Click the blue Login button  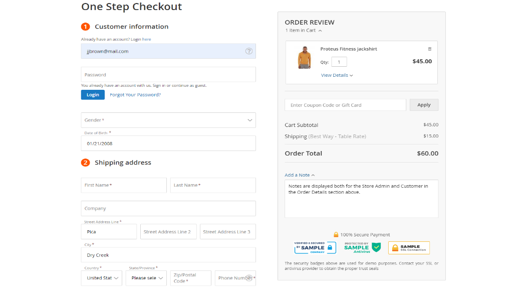(x=93, y=95)
